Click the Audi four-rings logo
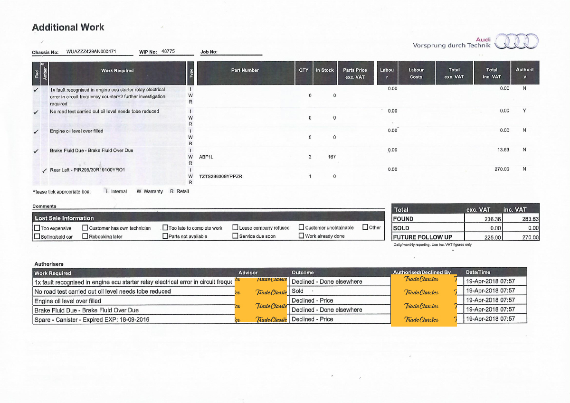 click(x=517, y=41)
